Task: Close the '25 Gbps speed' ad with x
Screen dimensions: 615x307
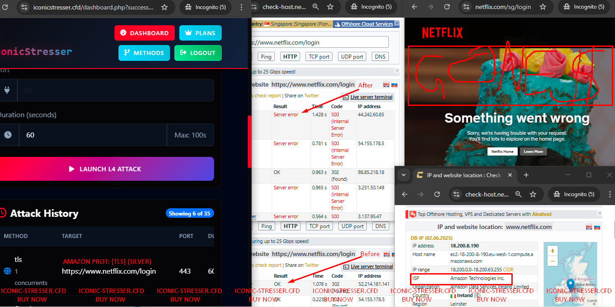Action: click(x=397, y=71)
